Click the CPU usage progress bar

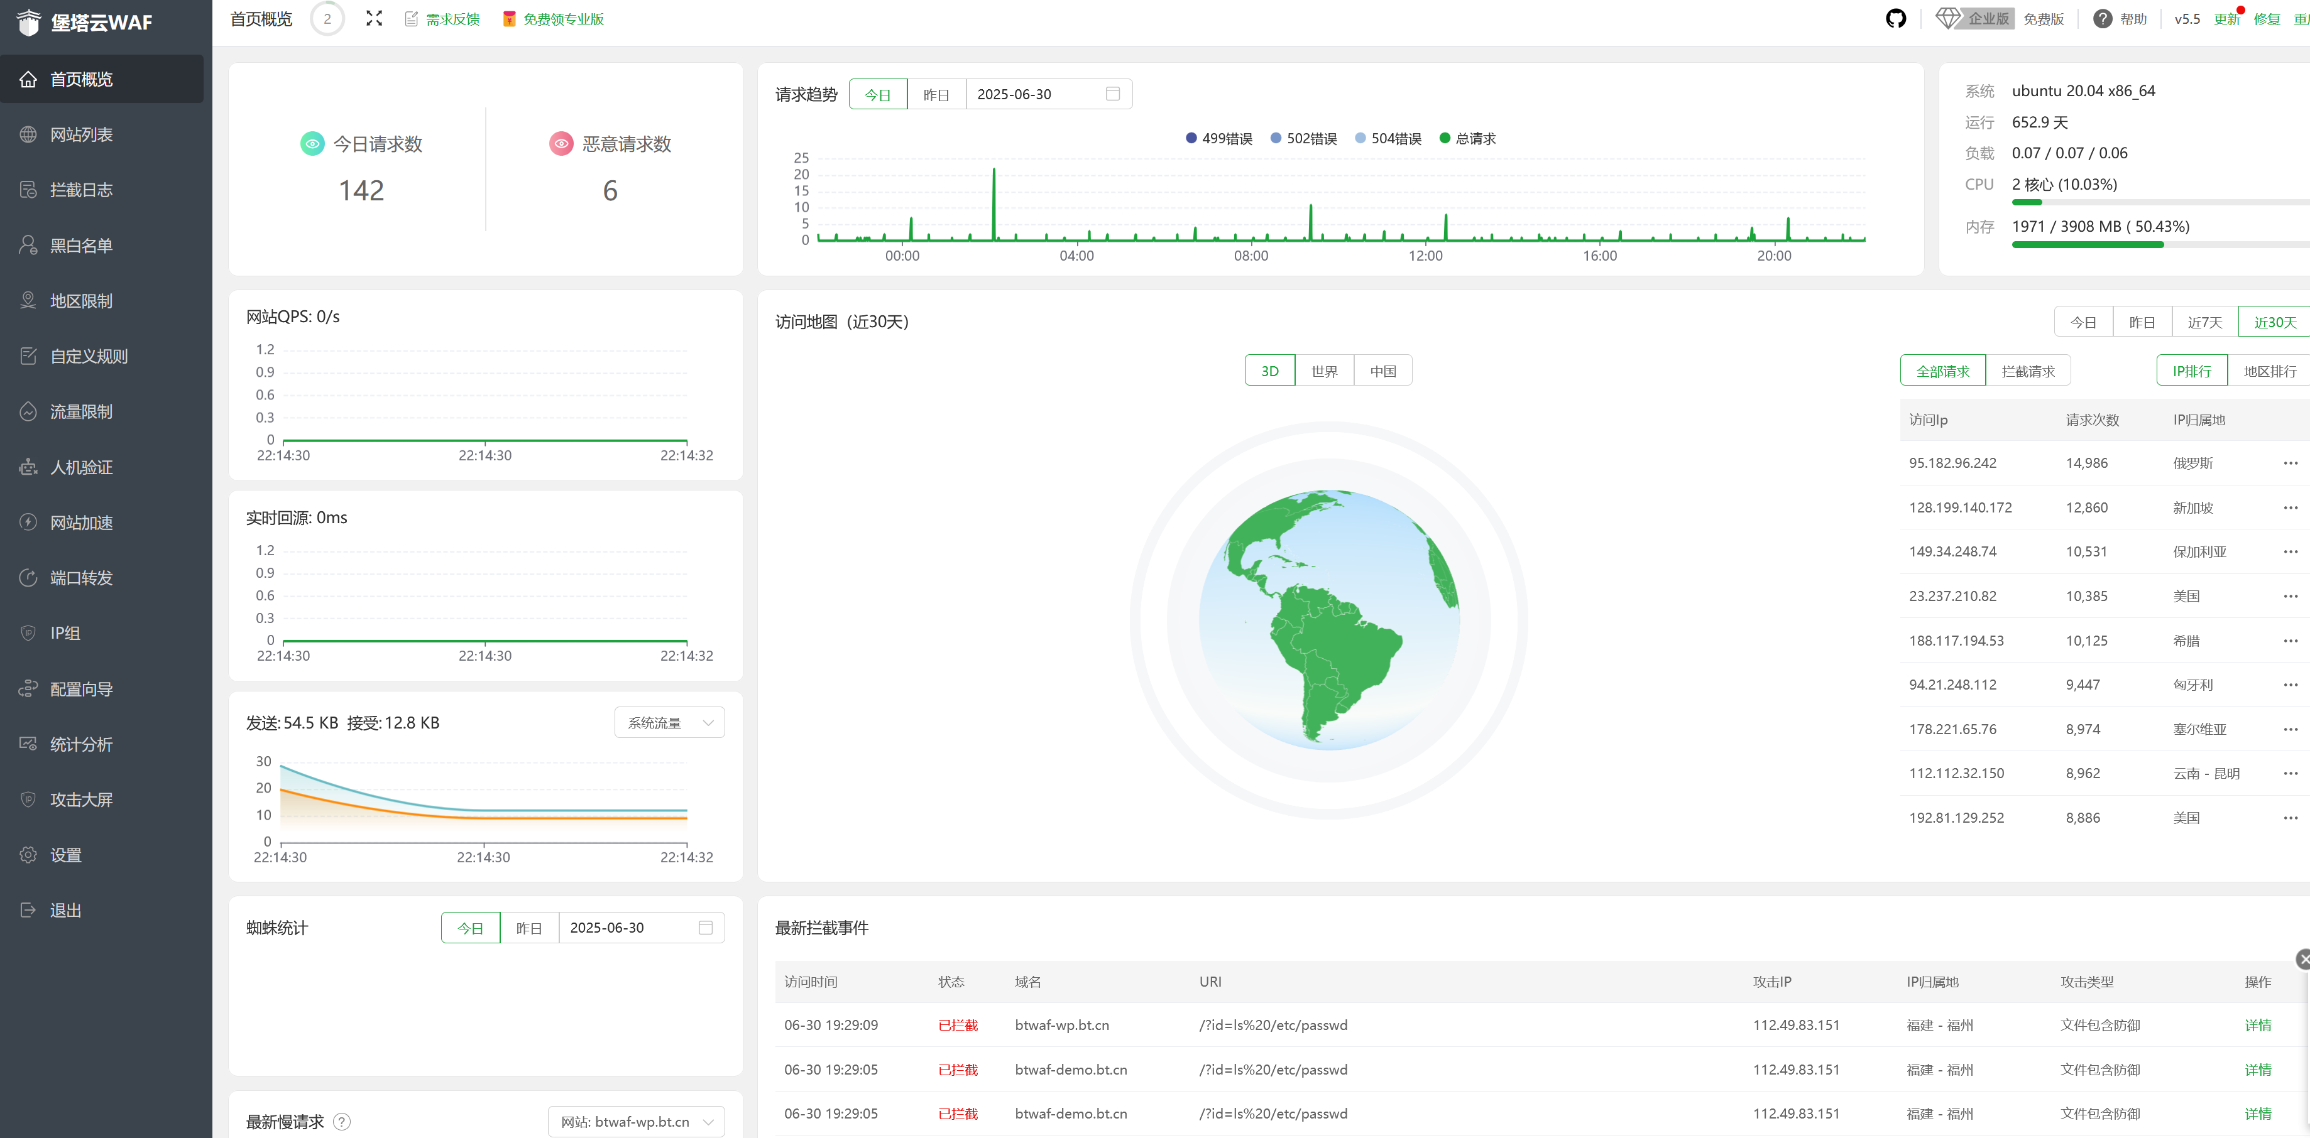point(2160,202)
